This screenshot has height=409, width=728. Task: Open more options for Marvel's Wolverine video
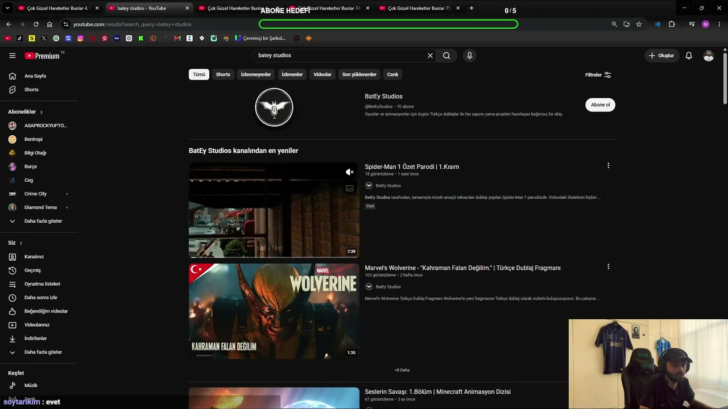[608, 267]
